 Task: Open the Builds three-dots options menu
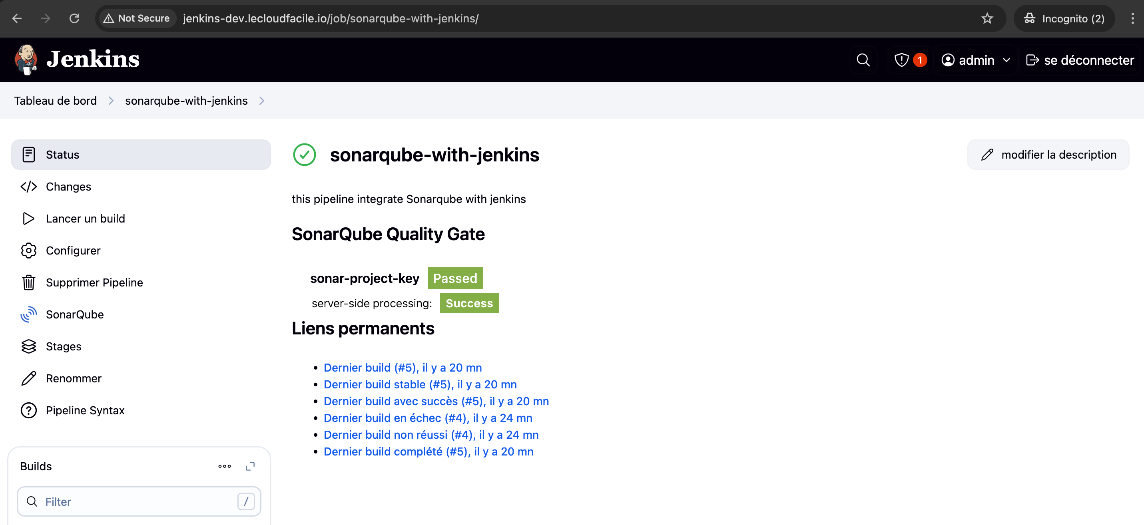pos(225,466)
